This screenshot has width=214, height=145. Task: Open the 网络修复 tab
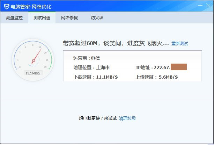[69, 18]
